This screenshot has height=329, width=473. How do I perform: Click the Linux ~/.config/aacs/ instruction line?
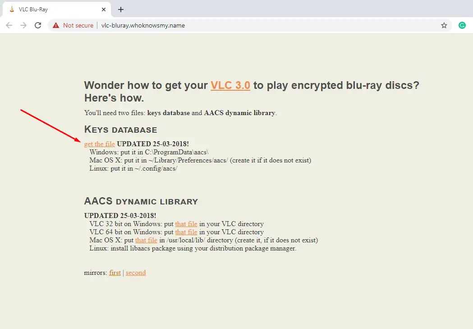(133, 168)
